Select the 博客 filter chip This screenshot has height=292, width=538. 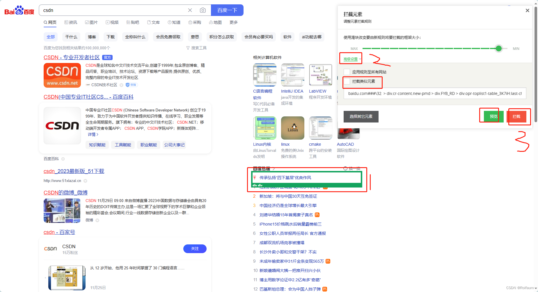point(92,37)
